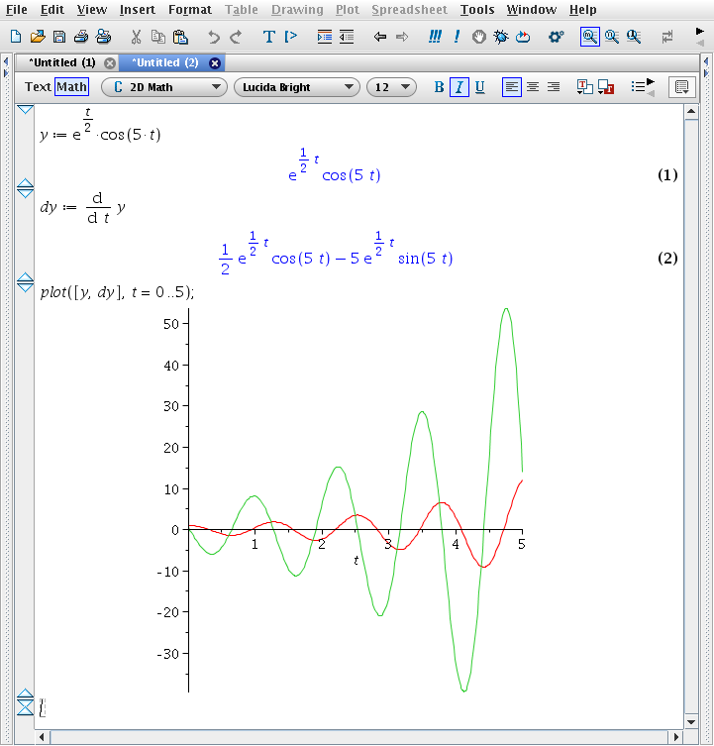The width and height of the screenshot is (714, 746).
Task: Click the interrupt computation hand icon
Action: 479,37
